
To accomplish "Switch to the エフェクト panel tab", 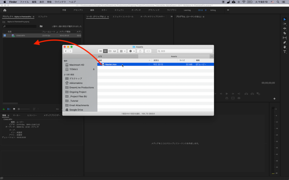I will coord(43,17).
